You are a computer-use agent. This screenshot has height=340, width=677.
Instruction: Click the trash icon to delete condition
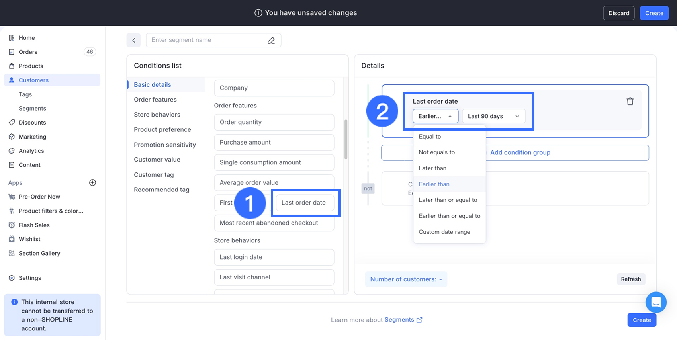pyautogui.click(x=630, y=102)
